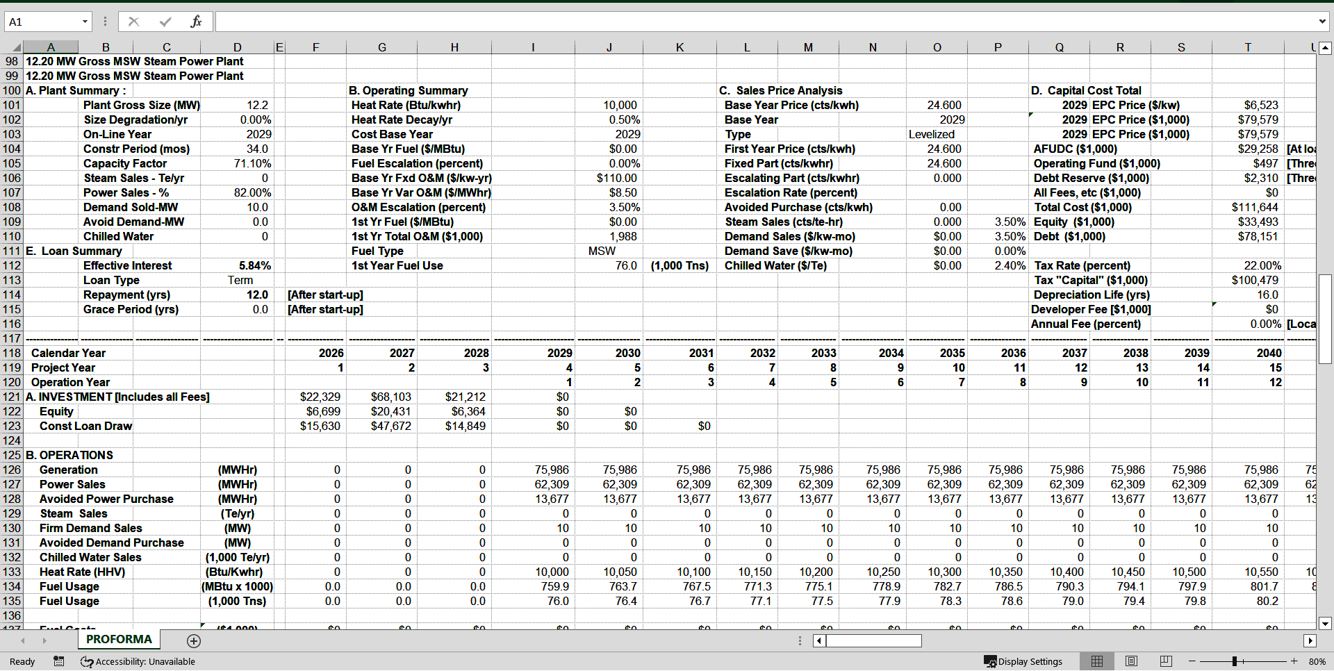Toggle Page Layout view
This screenshot has height=671, width=1334.
(x=1131, y=661)
